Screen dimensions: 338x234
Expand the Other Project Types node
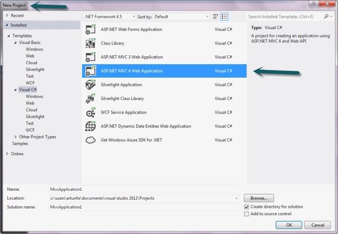(x=16, y=137)
